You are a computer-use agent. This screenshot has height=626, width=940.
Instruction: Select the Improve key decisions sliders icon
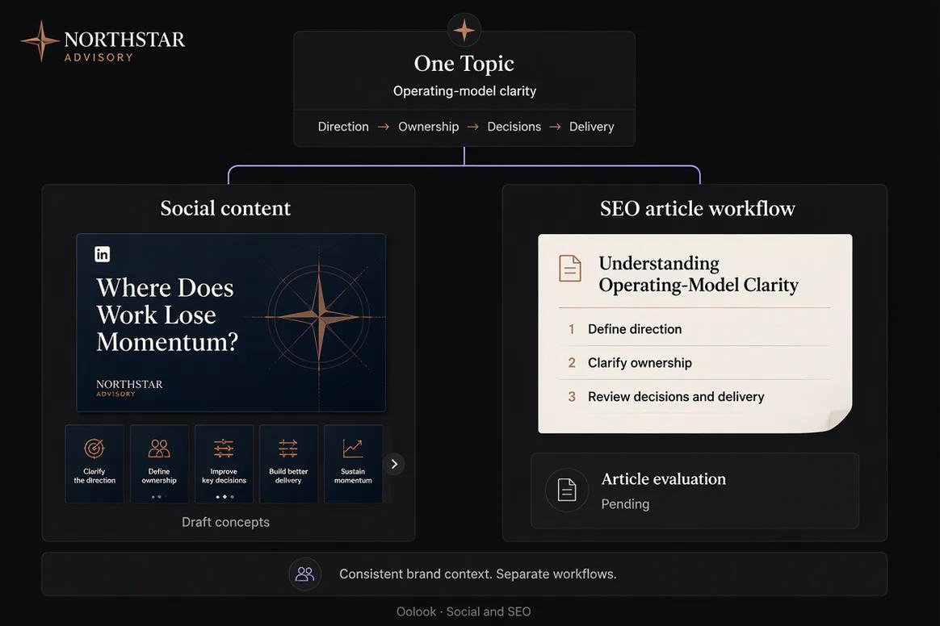tap(224, 448)
